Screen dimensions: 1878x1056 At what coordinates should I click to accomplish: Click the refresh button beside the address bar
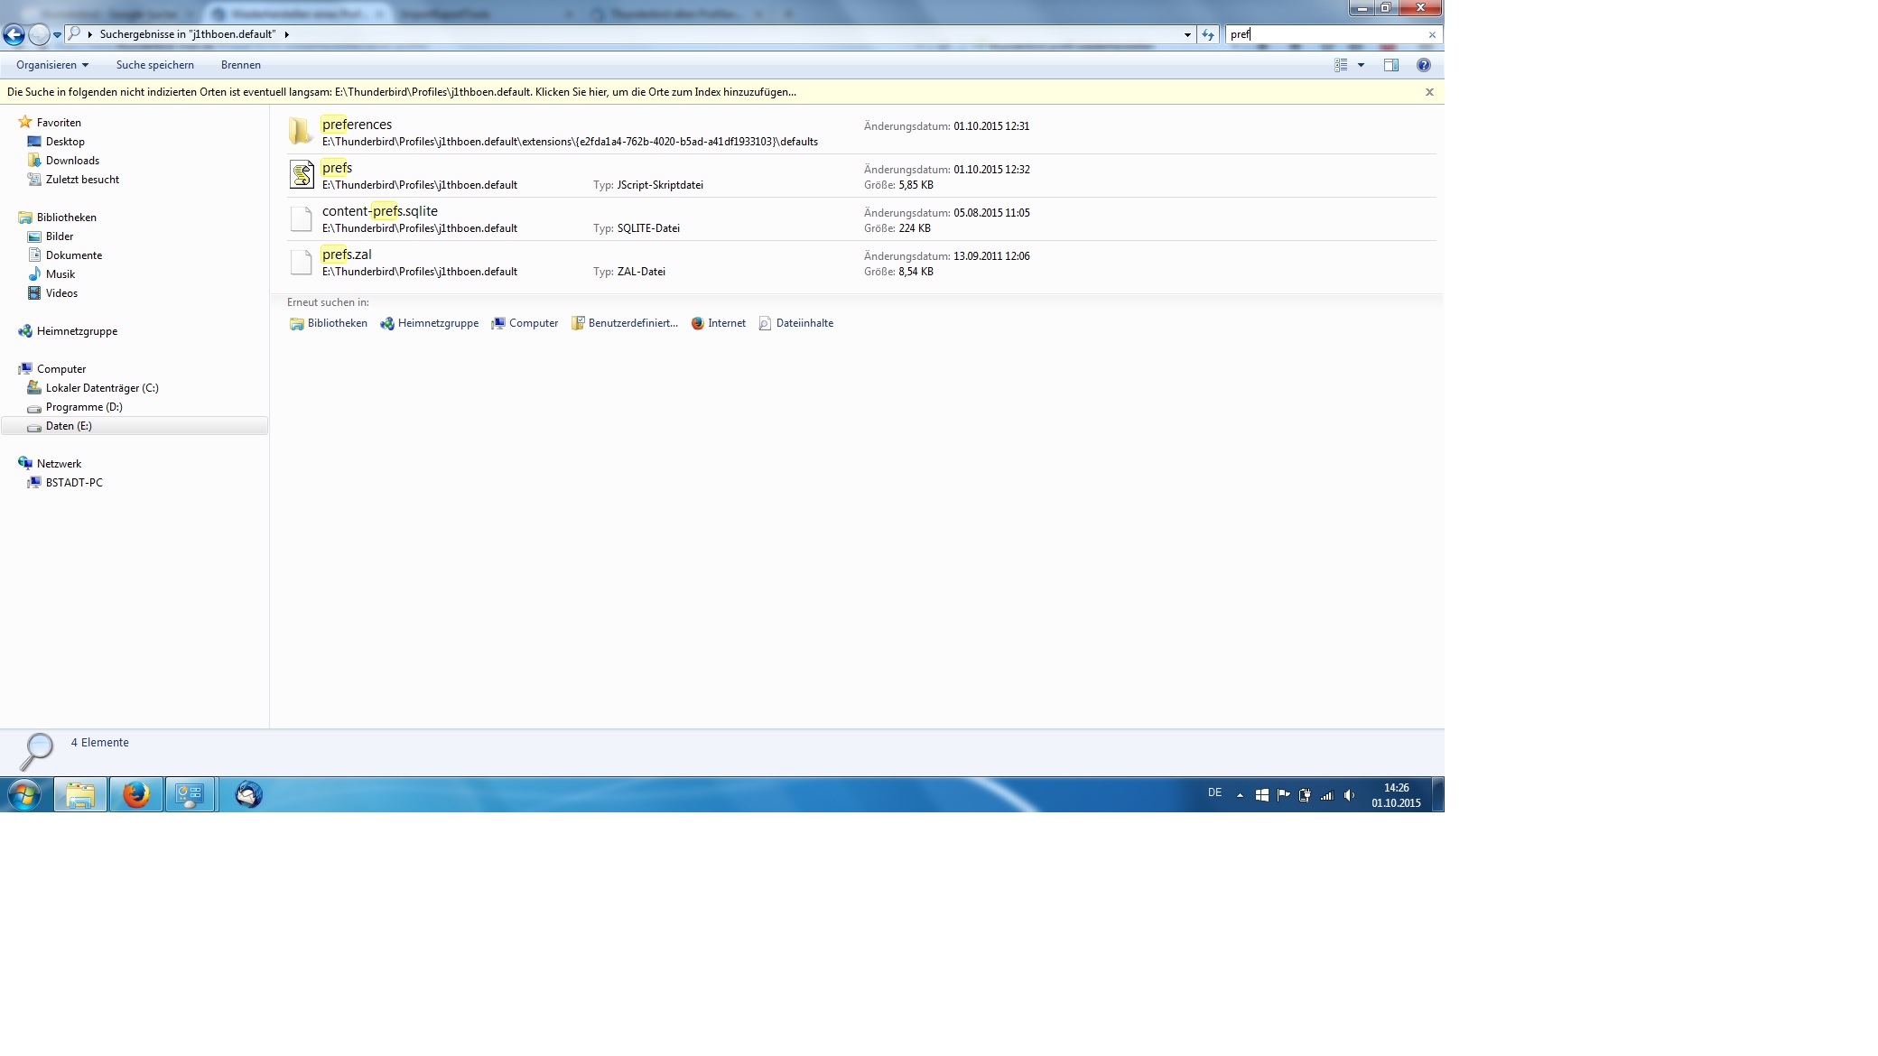(x=1208, y=34)
